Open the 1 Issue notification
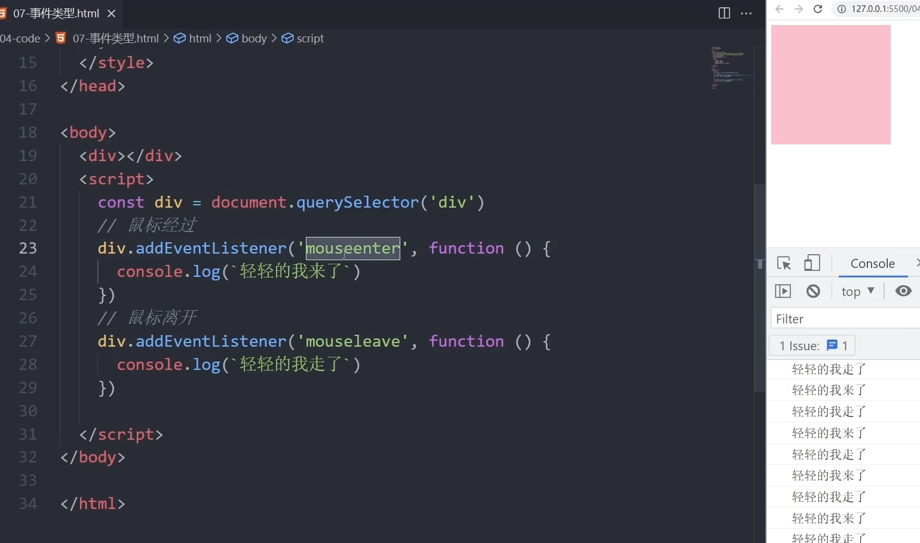 pos(811,345)
